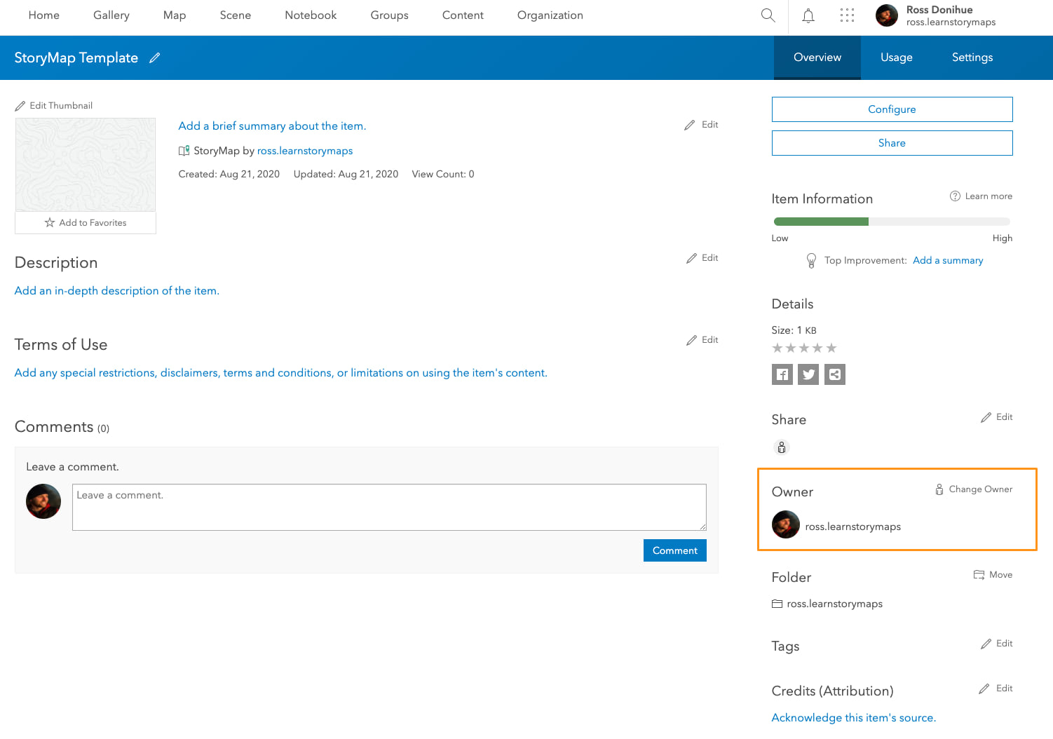This screenshot has height=739, width=1053.
Task: Open the ross.learnstorymaps folder link
Action: [835, 604]
